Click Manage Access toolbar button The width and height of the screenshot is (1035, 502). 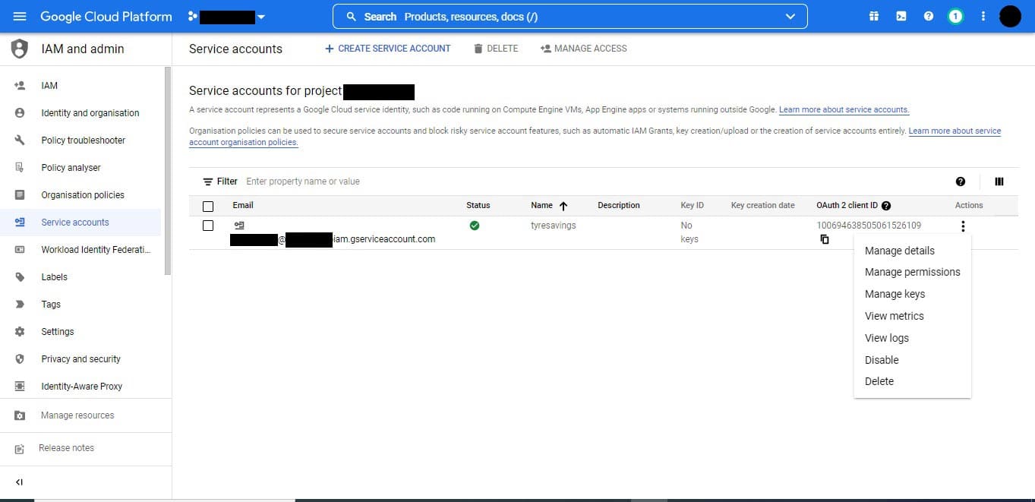pyautogui.click(x=583, y=49)
